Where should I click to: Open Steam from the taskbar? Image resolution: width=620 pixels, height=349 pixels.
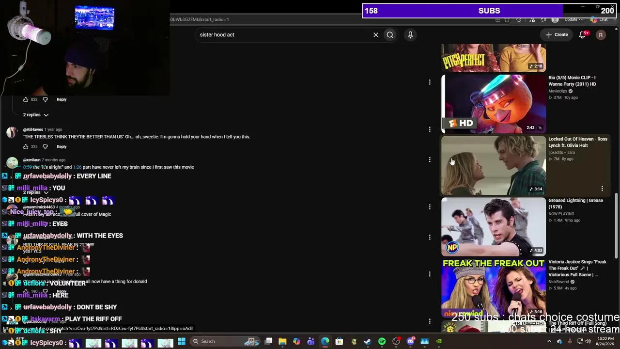368,341
